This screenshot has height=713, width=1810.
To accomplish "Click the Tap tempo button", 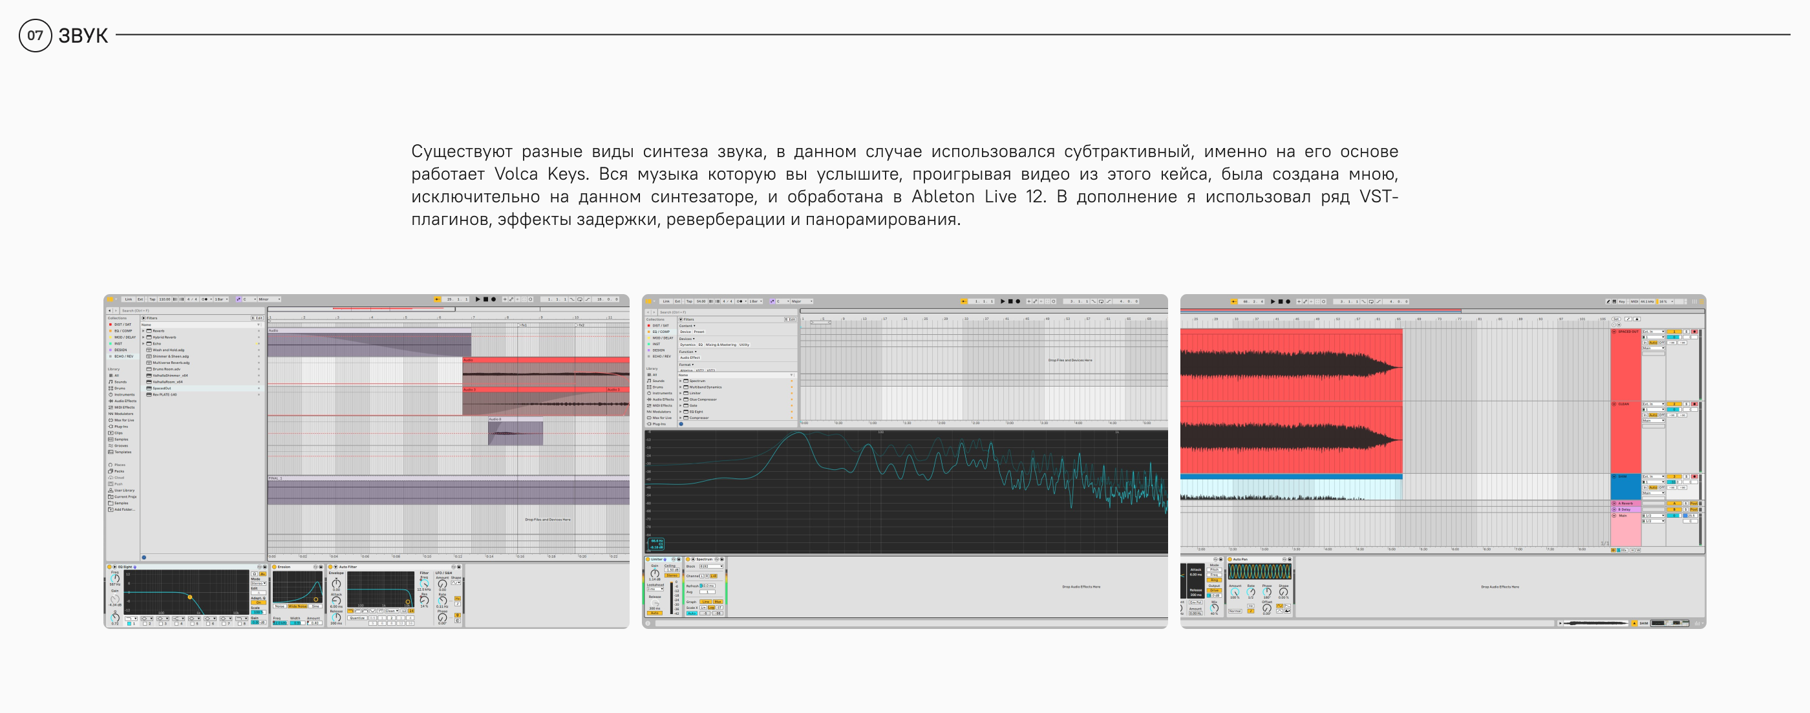I will [152, 299].
